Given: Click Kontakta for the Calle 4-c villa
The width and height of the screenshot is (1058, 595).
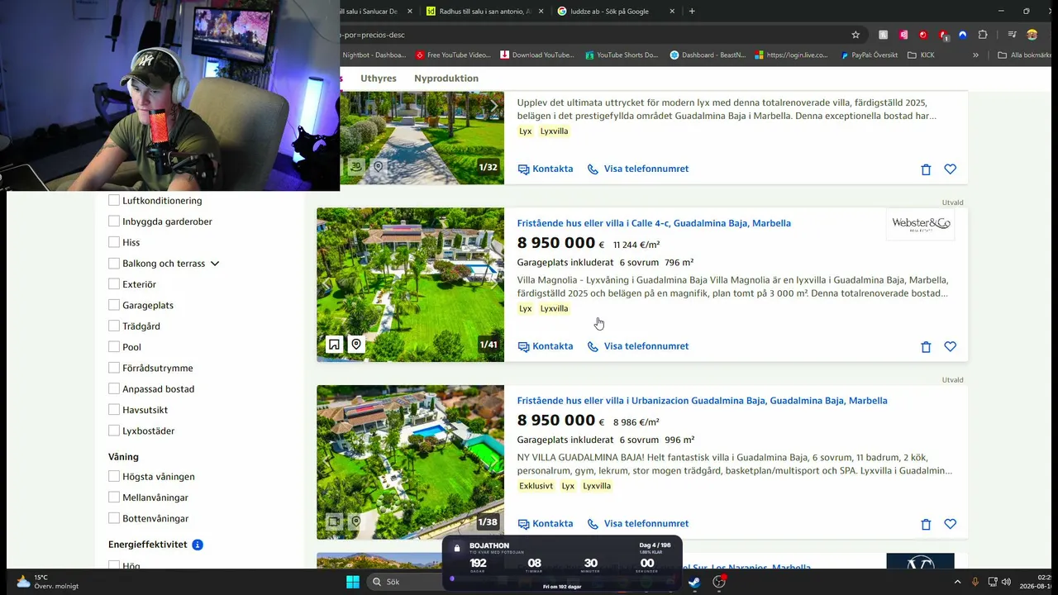Looking at the screenshot, I should [x=546, y=346].
